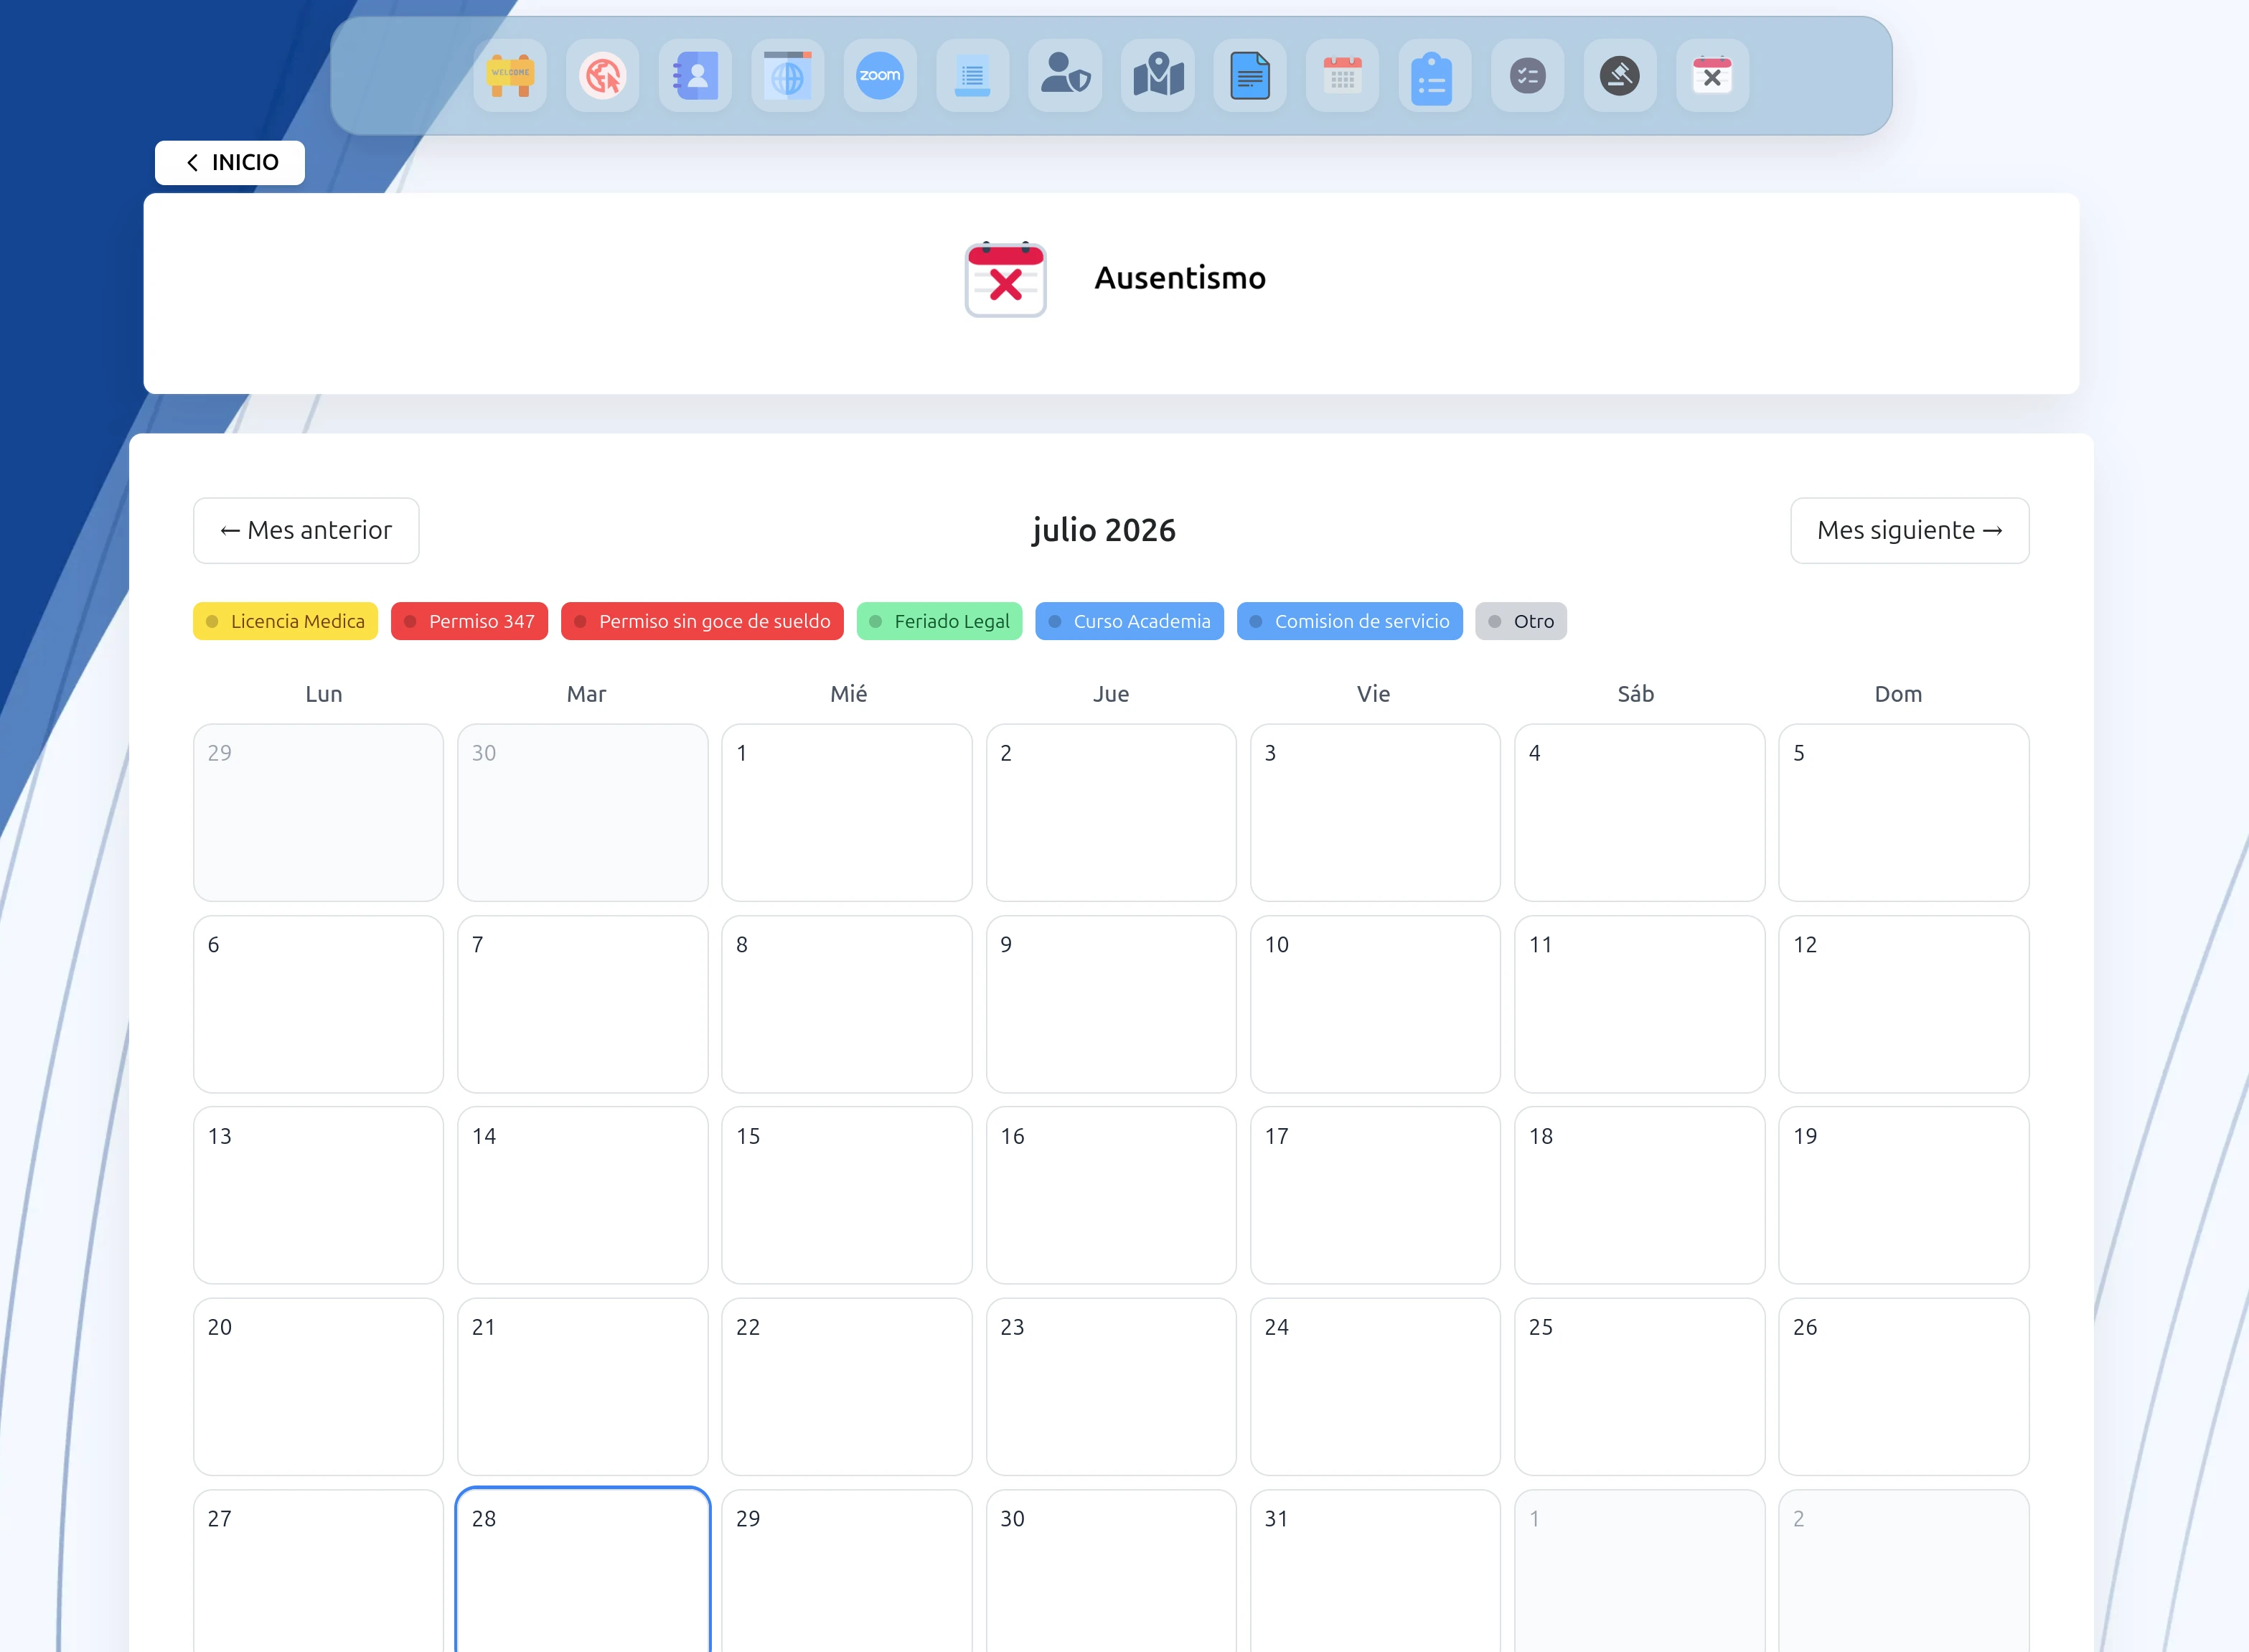Click the Dom weekday column header
This screenshot has width=2249, height=1652.
1898,694
